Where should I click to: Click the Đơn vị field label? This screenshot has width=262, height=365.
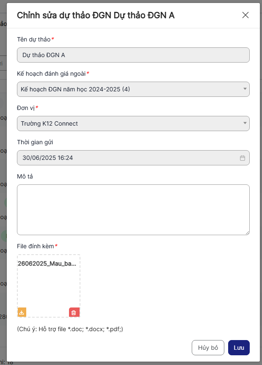[x=26, y=108]
